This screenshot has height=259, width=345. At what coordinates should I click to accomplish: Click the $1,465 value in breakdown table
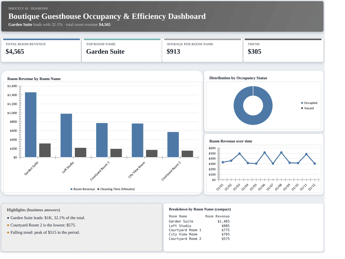tap(224, 221)
